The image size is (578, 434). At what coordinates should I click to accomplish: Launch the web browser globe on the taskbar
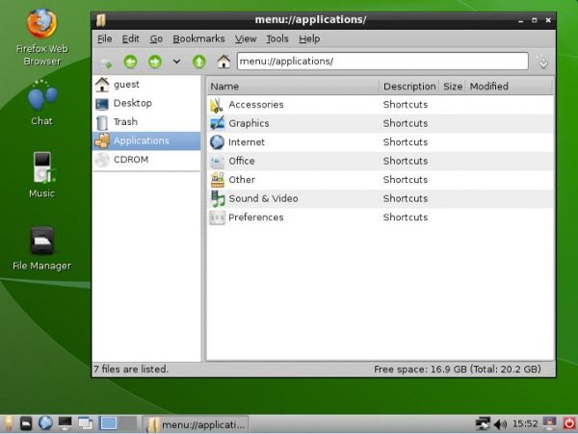click(x=45, y=423)
